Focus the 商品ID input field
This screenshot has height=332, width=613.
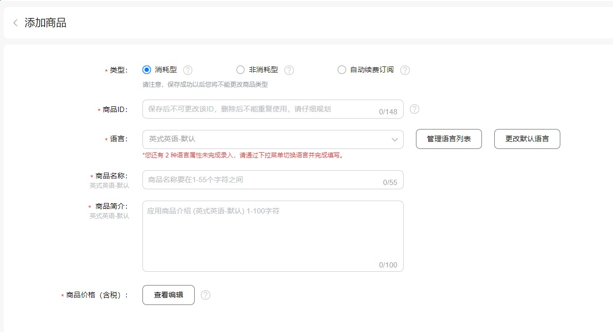pos(261,109)
